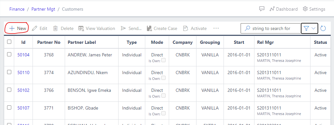Open customer Id 50107
Image resolution: width=334 pixels, height=125 pixels.
click(24, 108)
